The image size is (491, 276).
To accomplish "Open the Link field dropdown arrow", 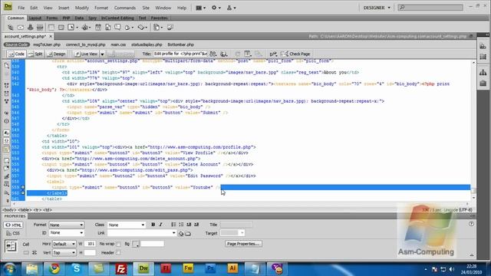I will [x=174, y=233].
